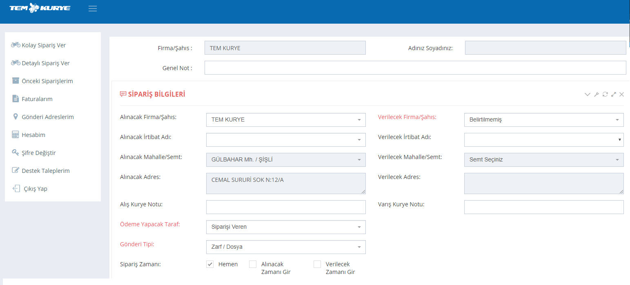Viewport: 630px width, 285px height.
Task: Click the motorcycle icon beside Detaylı Sipariş Ver
Action: pos(16,63)
